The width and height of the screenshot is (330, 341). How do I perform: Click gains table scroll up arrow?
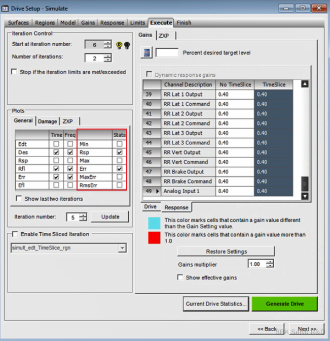[x=305, y=84]
